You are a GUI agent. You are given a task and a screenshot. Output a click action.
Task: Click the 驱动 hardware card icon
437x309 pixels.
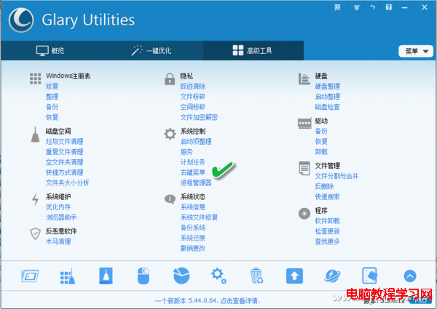pos(304,123)
